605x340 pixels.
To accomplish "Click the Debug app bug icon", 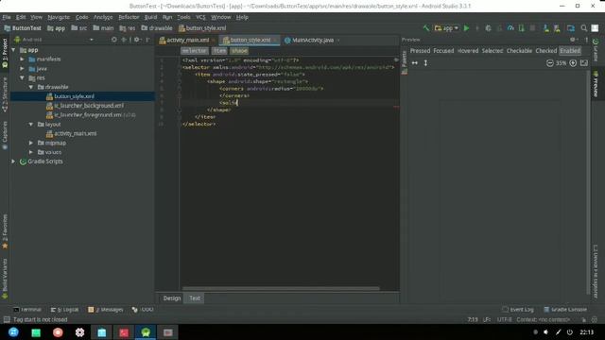I will coord(488,28).
